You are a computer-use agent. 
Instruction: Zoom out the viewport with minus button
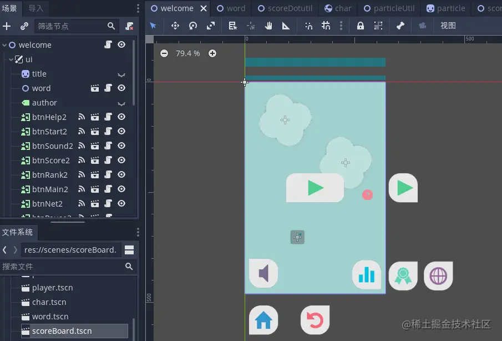pos(164,53)
